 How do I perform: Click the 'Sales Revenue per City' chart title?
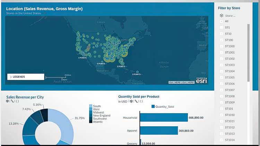(x=25, y=97)
